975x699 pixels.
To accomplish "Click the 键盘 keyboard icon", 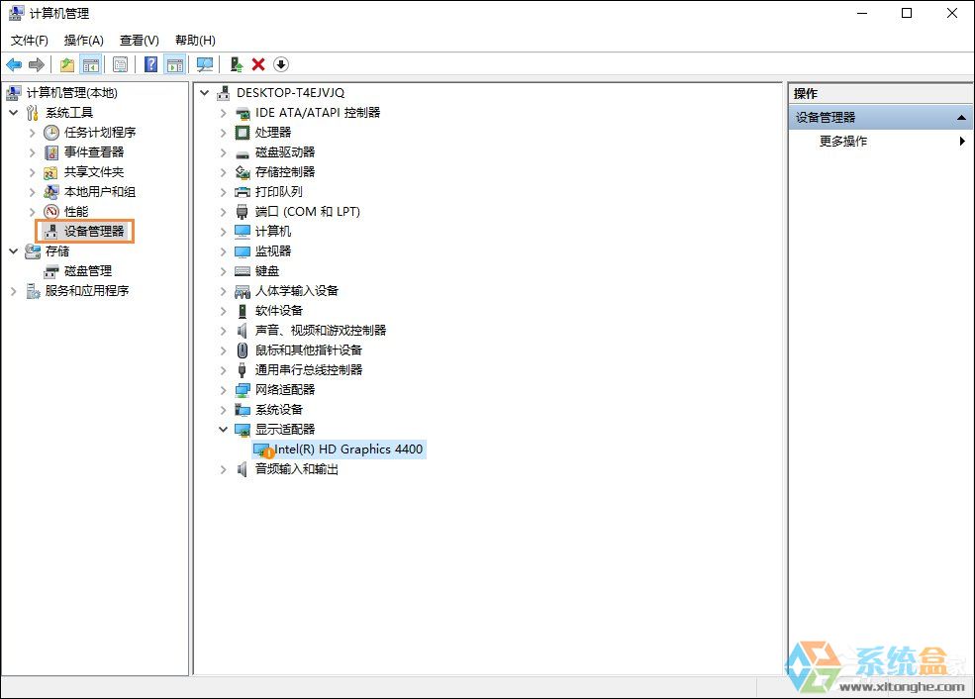I will click(x=242, y=271).
